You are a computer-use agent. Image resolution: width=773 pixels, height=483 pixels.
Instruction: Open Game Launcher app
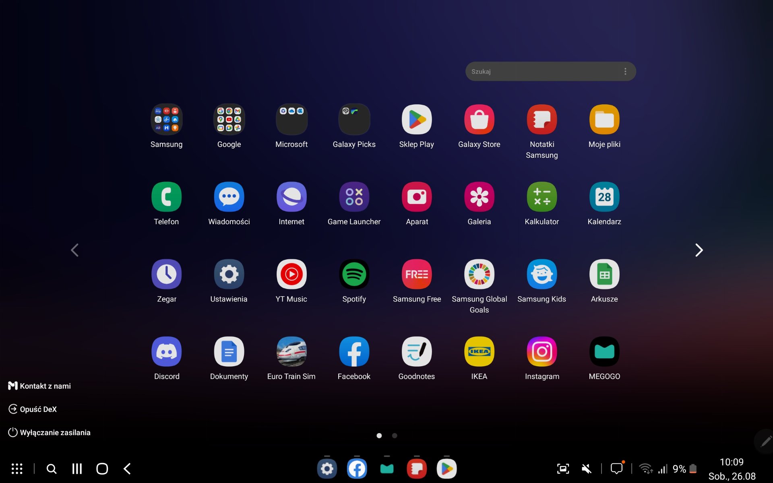tap(354, 197)
